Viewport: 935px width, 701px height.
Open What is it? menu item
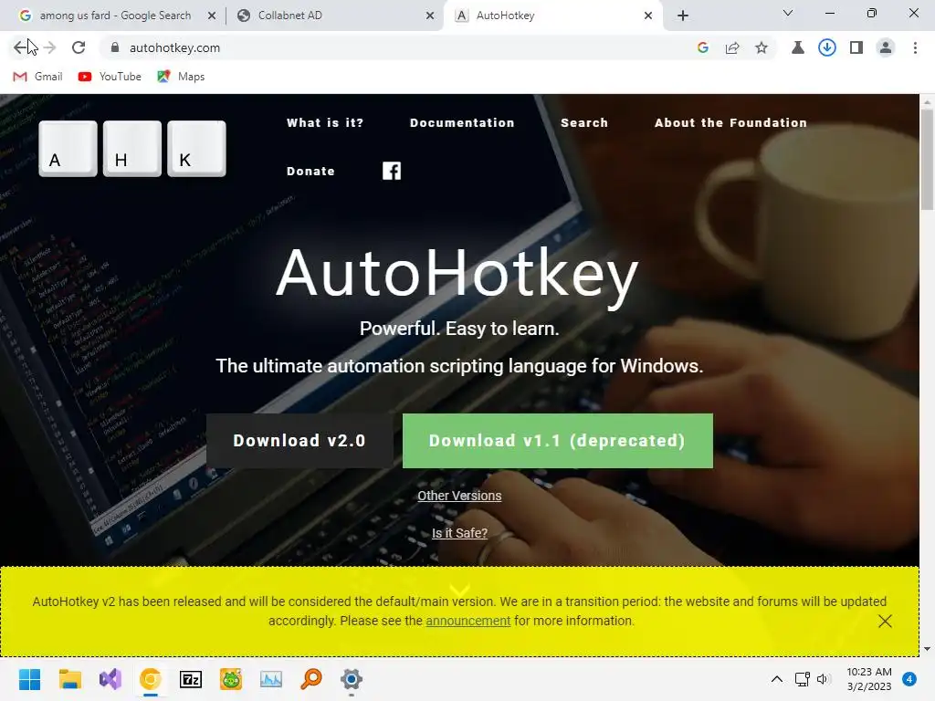pos(325,123)
